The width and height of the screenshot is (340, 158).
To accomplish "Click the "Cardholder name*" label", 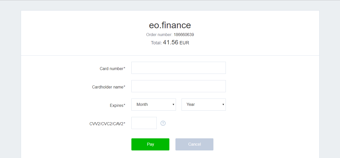I will point(109,87).
